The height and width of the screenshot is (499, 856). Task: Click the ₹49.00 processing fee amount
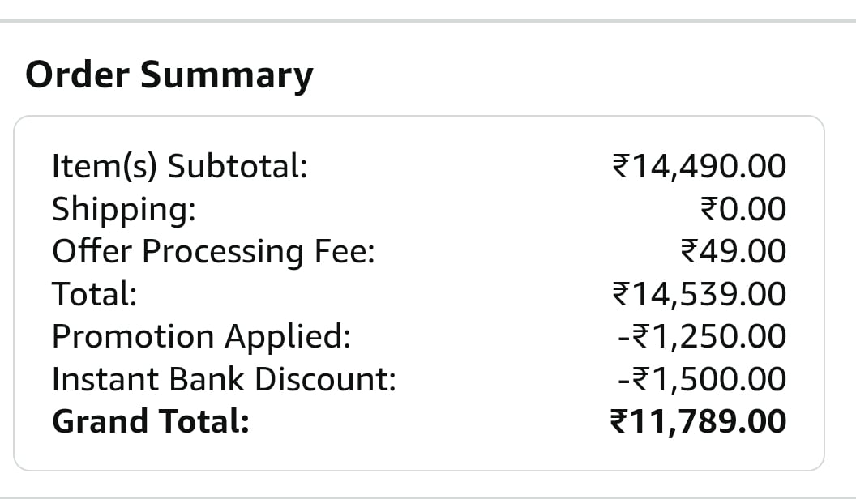point(734,251)
